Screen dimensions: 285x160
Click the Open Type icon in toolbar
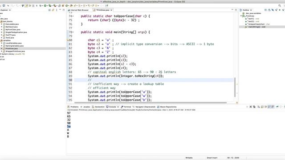point(71,6)
